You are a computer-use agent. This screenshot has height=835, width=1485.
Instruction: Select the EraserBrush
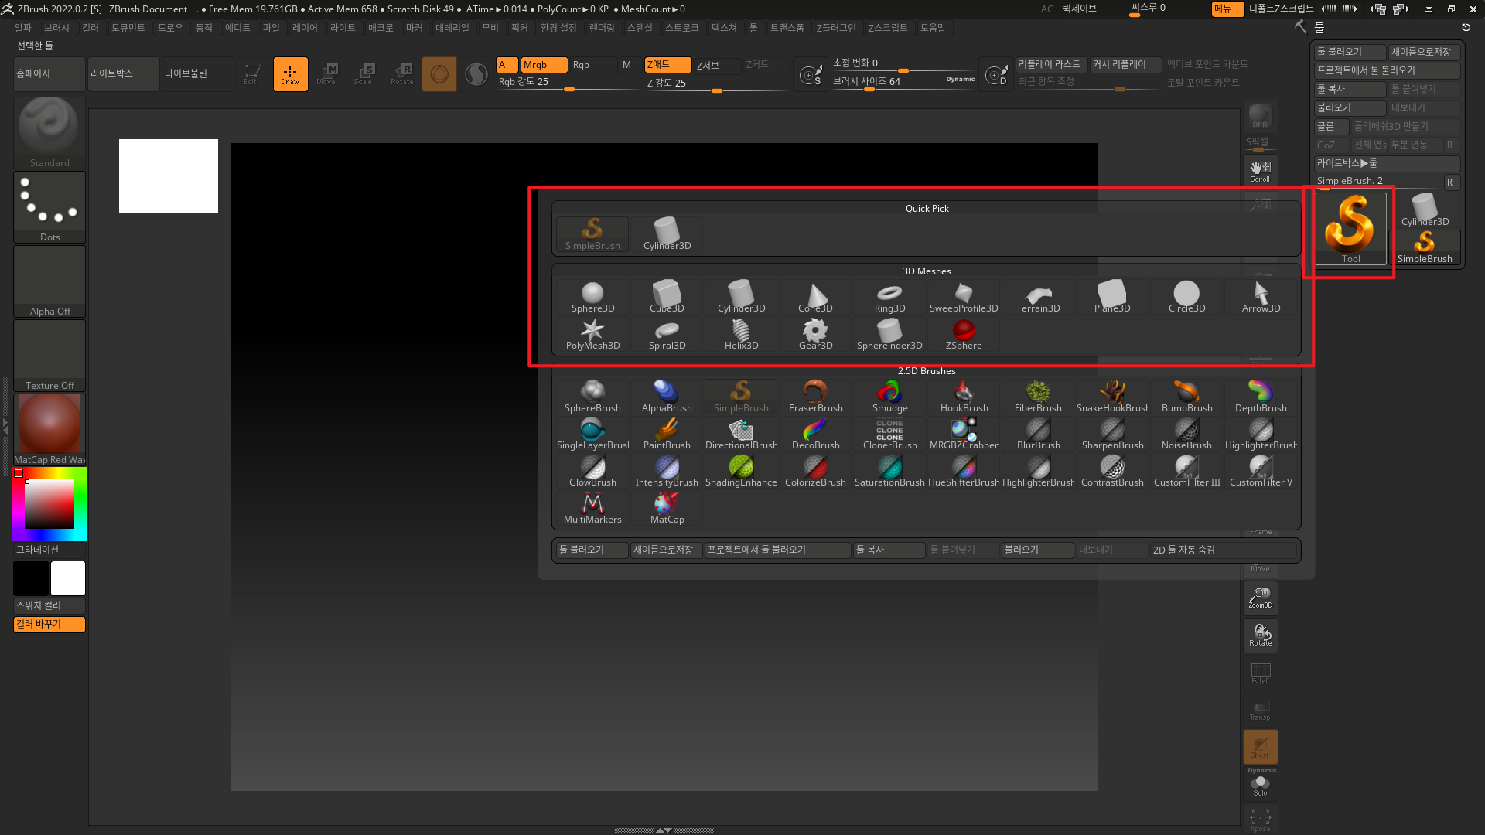pyautogui.click(x=815, y=397)
